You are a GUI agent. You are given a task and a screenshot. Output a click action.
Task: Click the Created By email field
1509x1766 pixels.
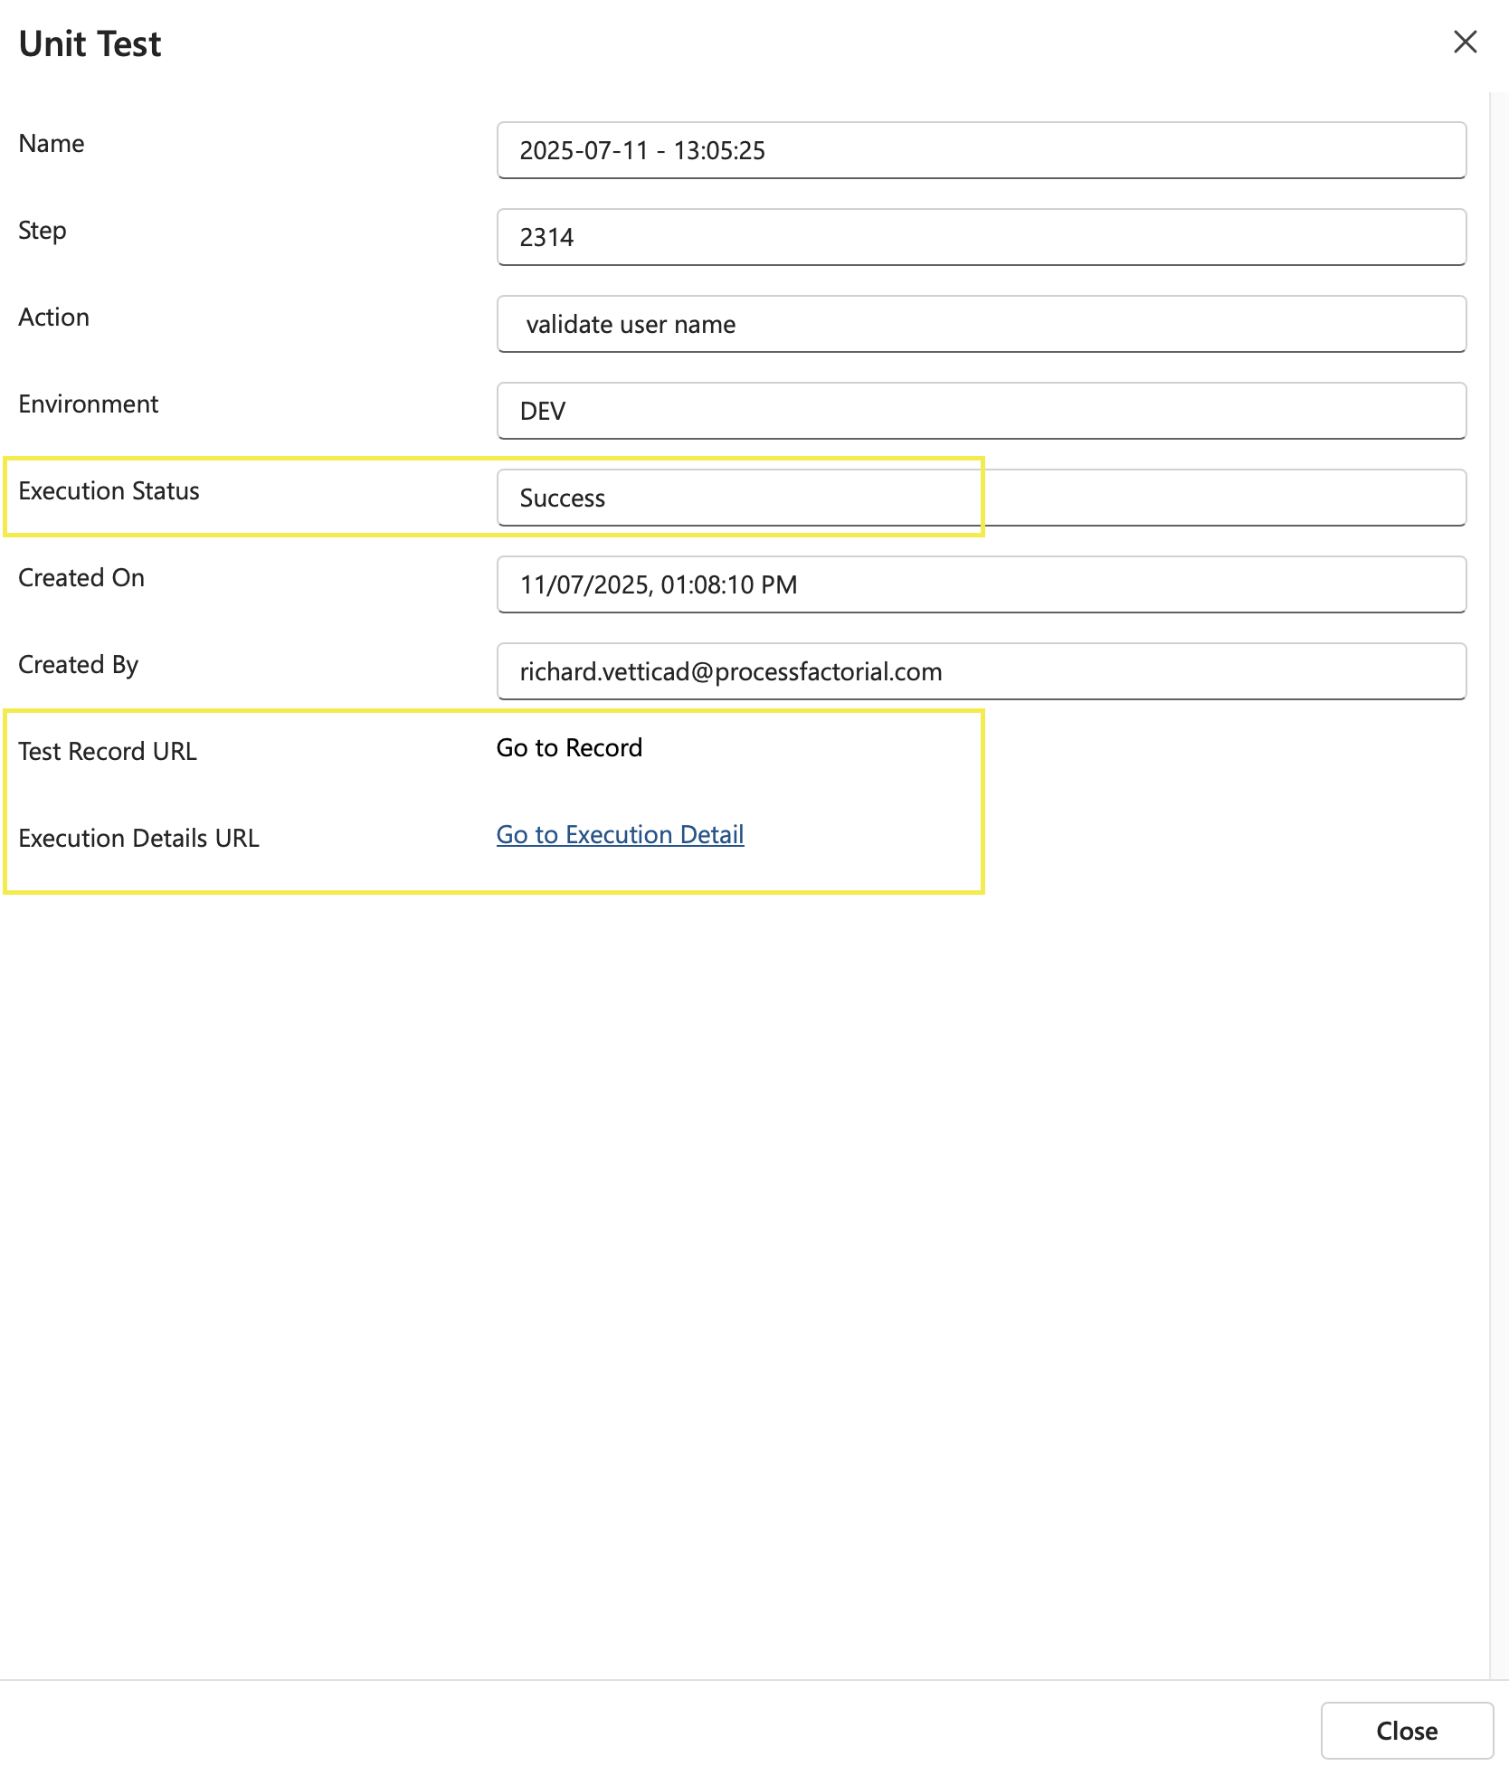click(981, 671)
